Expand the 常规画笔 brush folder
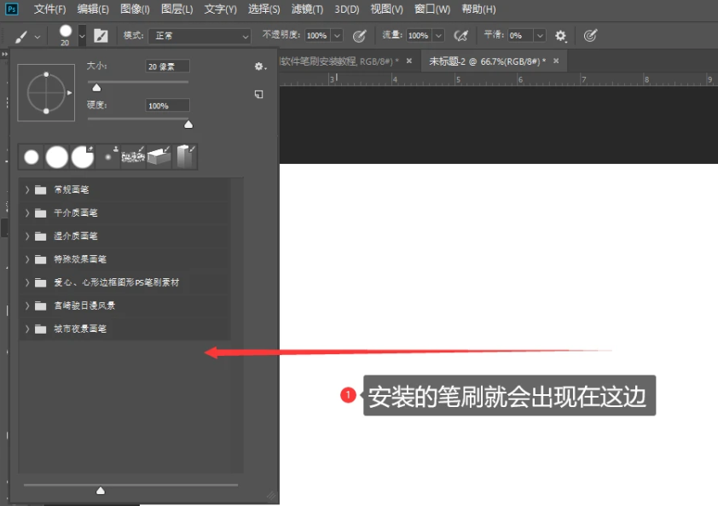The image size is (718, 506). coord(26,189)
